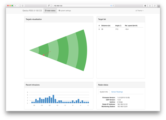Add a new tab with the plus button
Image resolution: width=166 pixels, height=120 pixels.
[159, 6]
